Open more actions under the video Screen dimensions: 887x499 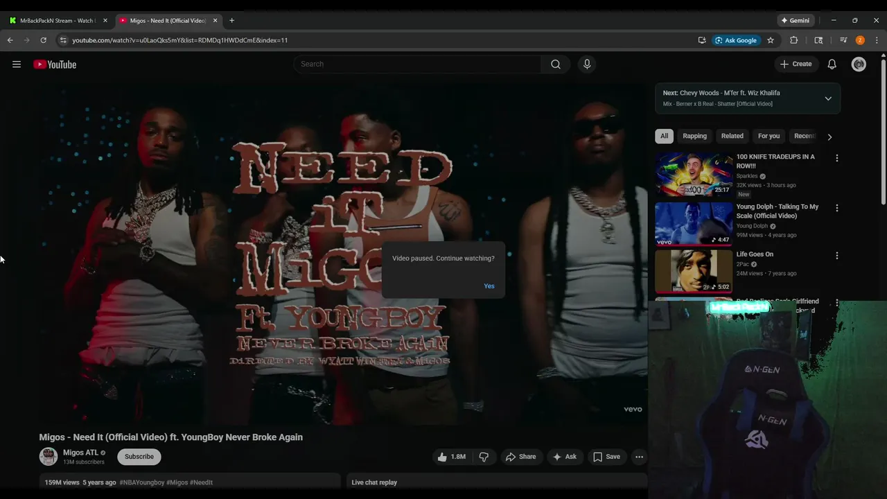pos(639,457)
